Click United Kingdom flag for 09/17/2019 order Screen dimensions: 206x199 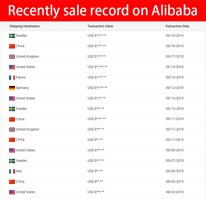pyautogui.click(x=12, y=57)
